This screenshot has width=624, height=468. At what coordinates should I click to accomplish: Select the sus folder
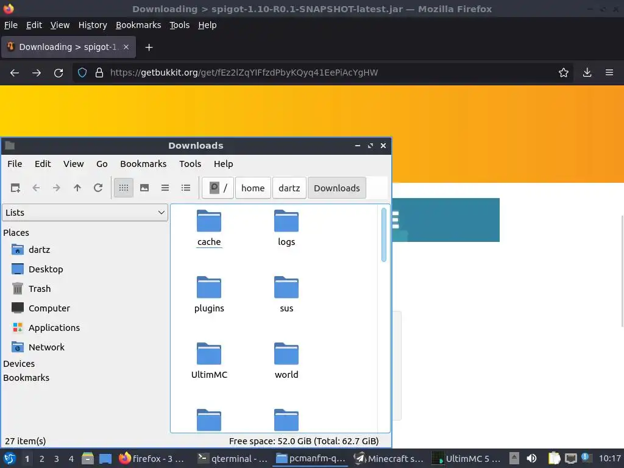286,295
